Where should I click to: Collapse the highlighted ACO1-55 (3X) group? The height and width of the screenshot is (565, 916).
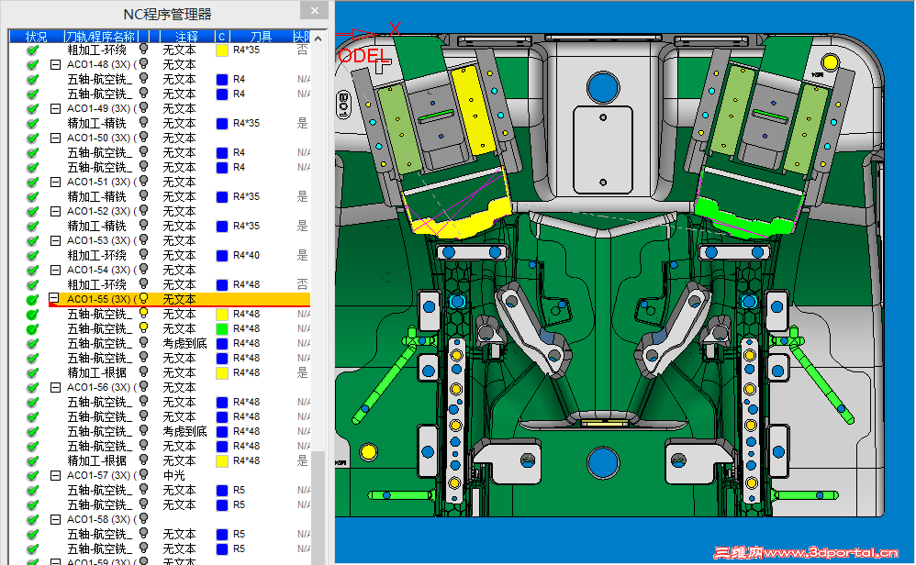pos(54,299)
